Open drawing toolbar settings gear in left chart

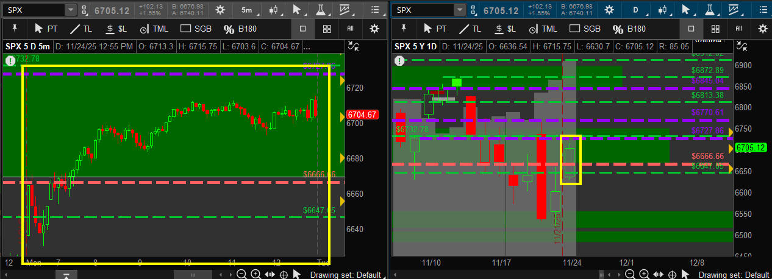374,29
